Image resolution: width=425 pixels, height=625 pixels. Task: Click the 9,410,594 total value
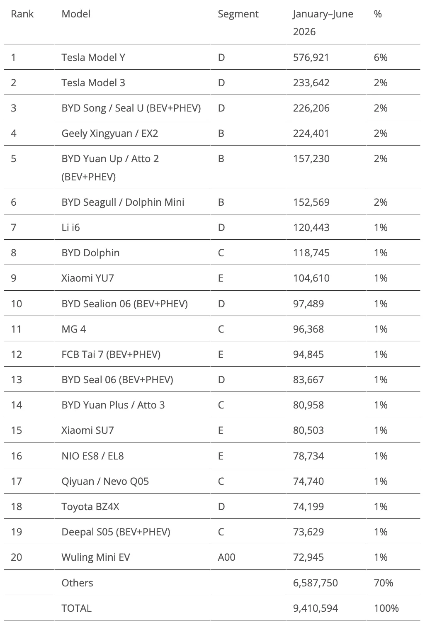coord(315,608)
